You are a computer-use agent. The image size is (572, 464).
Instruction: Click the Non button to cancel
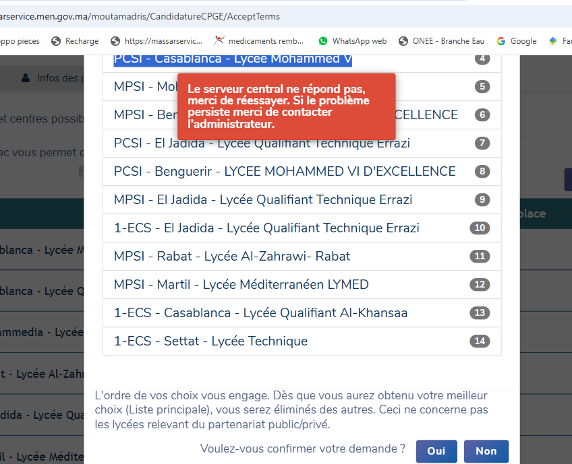click(x=486, y=451)
